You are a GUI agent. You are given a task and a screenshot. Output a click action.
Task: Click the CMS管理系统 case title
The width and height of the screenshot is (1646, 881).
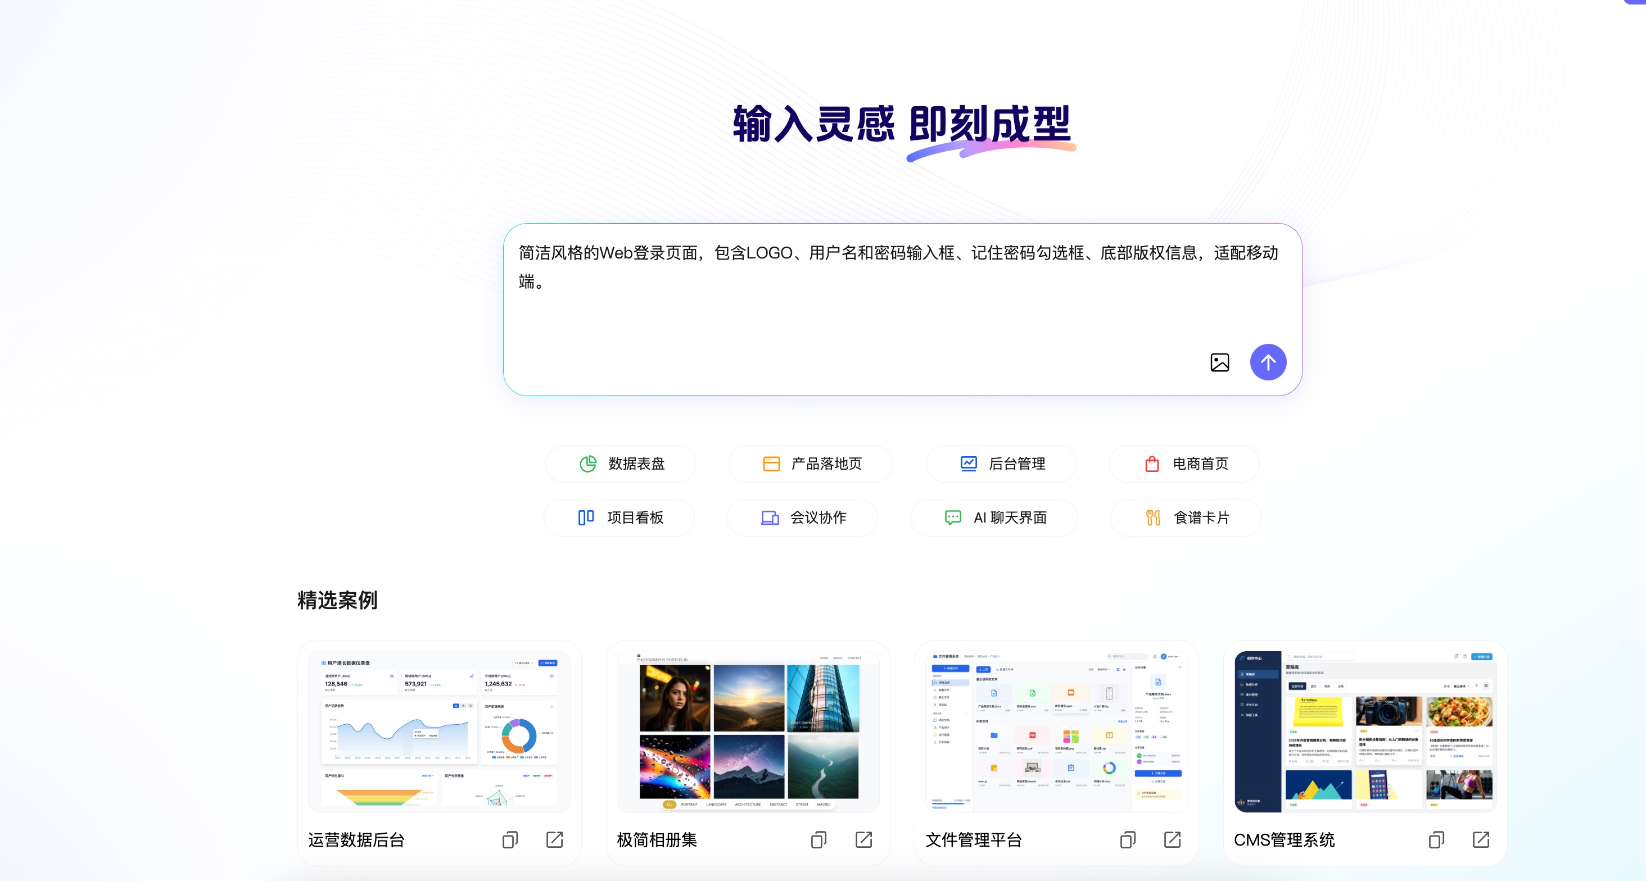[x=1285, y=840]
